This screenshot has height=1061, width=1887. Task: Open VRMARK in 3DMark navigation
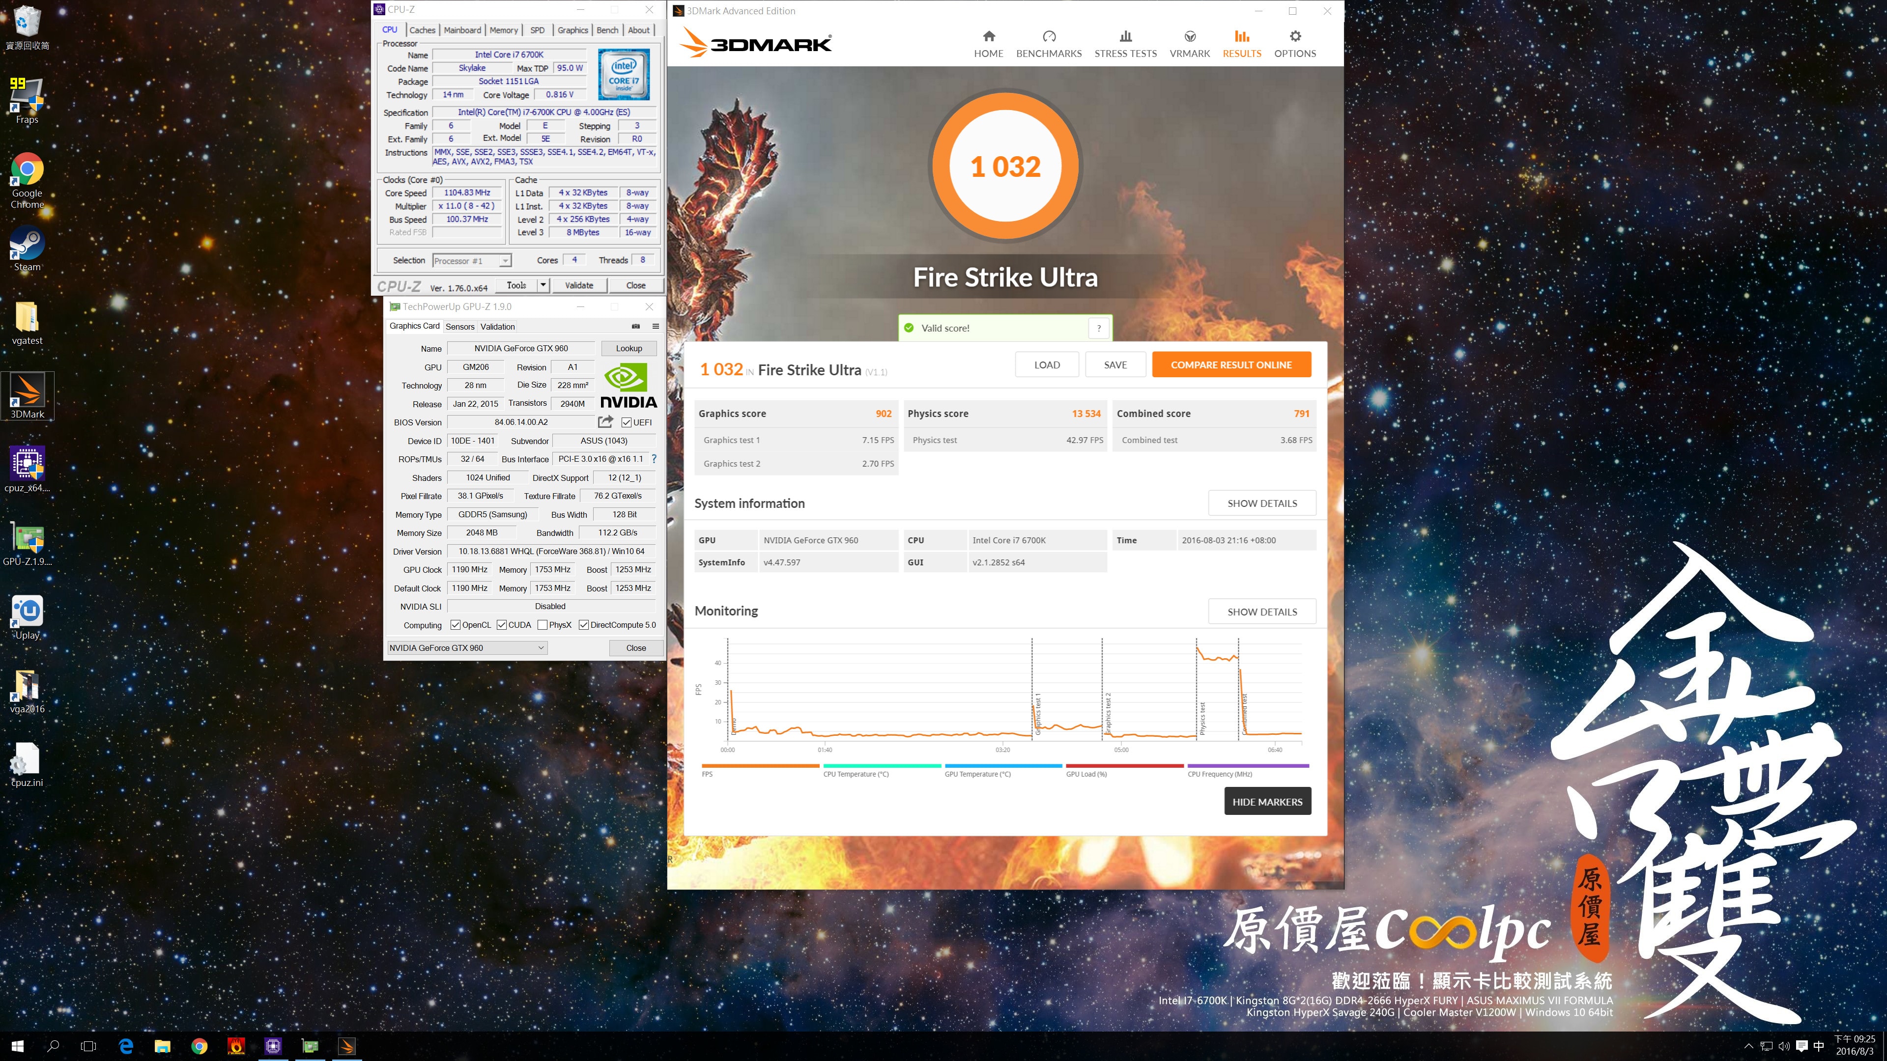[x=1190, y=44]
